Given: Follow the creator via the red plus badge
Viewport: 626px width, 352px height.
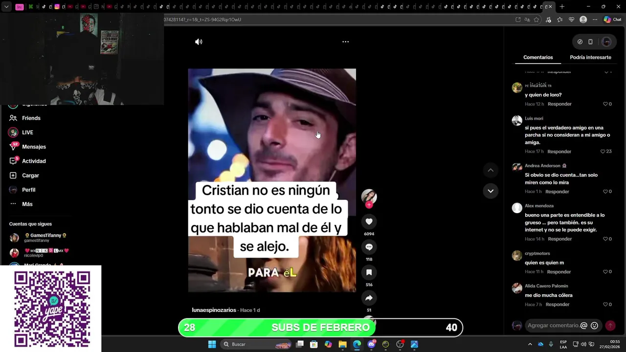Looking at the screenshot, I should (369, 205).
